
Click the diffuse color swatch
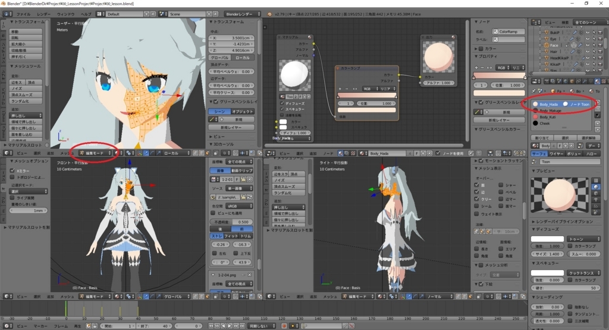point(547,239)
